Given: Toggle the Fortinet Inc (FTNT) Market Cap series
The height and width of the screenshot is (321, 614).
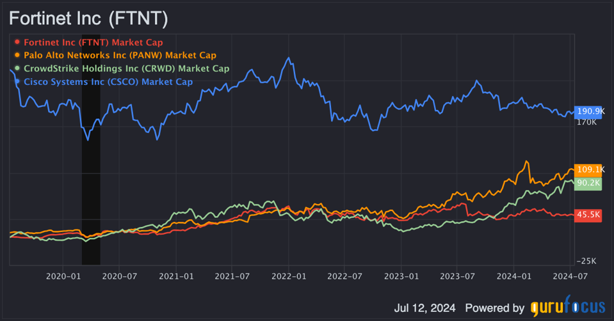Looking at the screenshot, I should point(93,43).
